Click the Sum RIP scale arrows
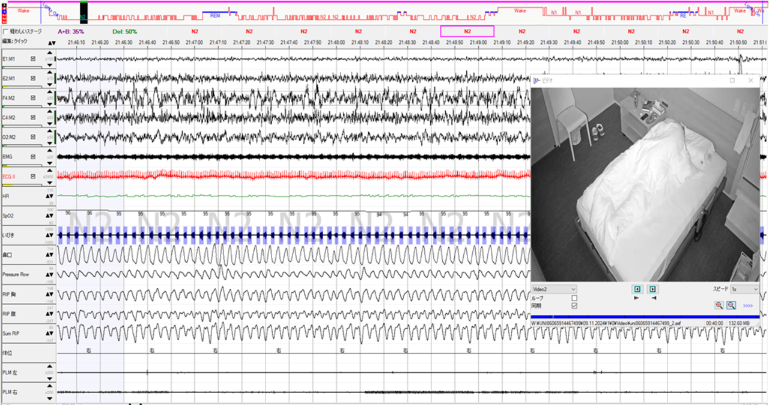 click(x=51, y=333)
